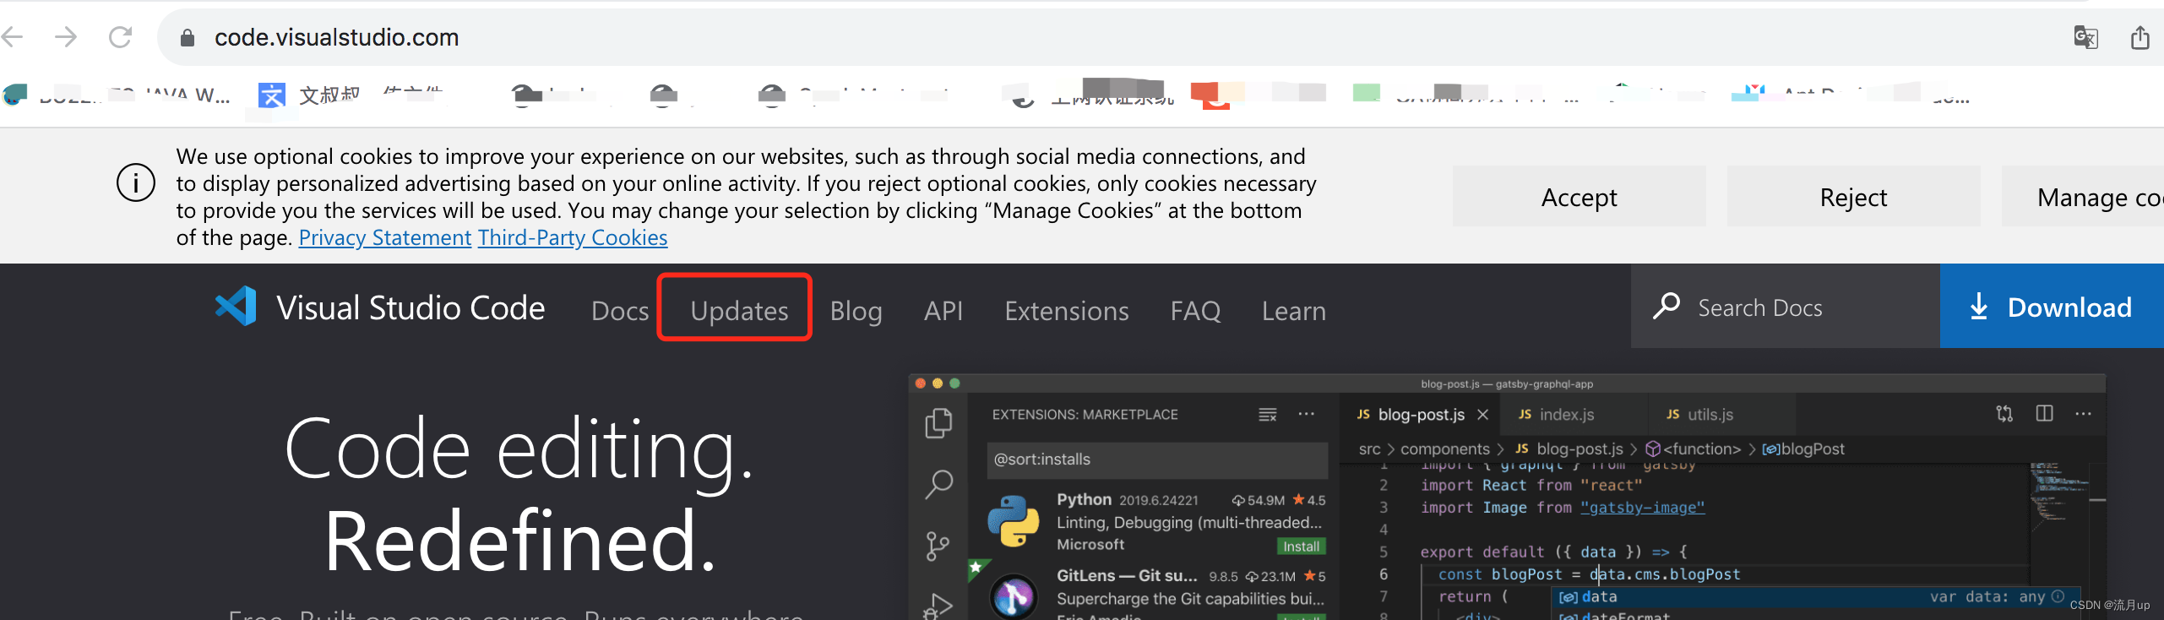Viewport: 2164px width, 620px height.
Task: Open the Third-Party Cookies link
Action: coord(573,237)
